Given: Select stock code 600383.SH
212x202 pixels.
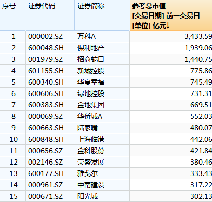Looking at the screenshot, I should 46,105.
